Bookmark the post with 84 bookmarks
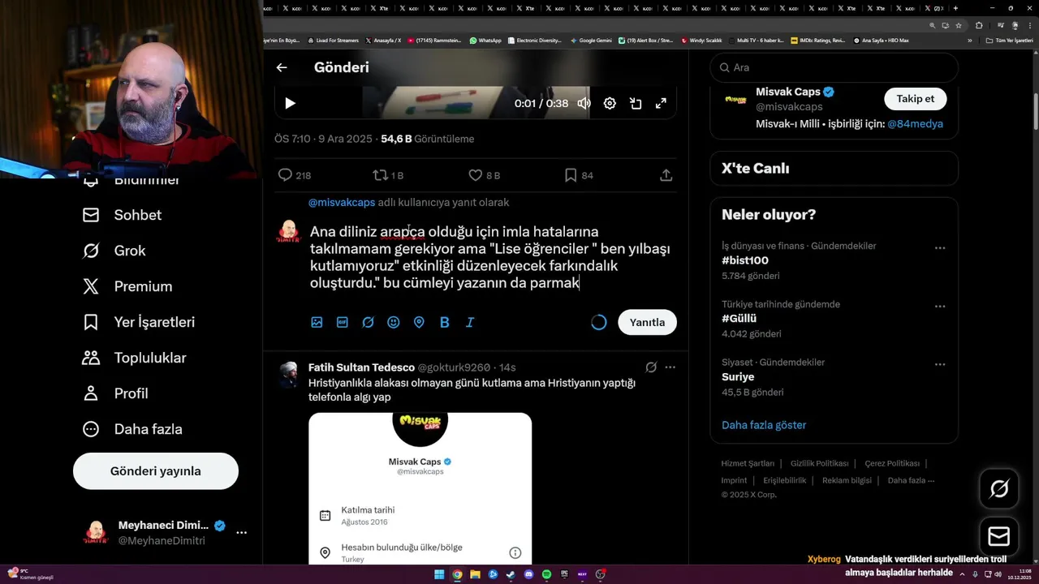 (579, 175)
